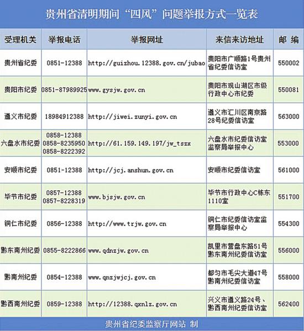
Task: Select the 来信来访地址 column header
Action: tap(240, 40)
